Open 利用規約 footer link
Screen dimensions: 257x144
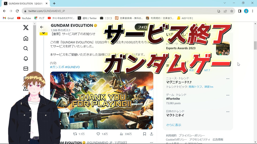pyautogui.click(x=171, y=135)
